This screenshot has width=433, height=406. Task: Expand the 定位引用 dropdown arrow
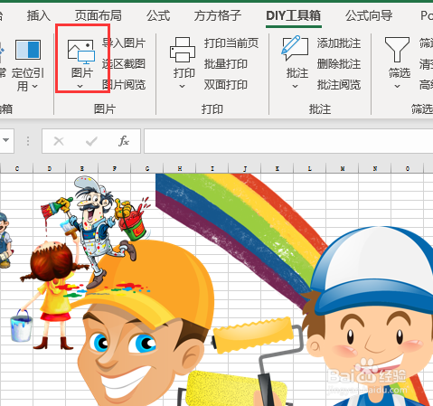point(35,86)
